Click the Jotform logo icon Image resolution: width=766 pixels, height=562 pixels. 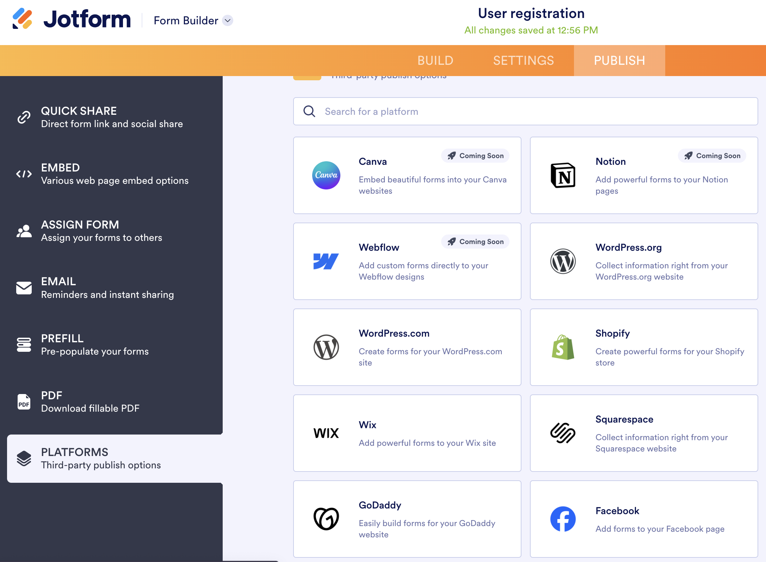[22, 19]
